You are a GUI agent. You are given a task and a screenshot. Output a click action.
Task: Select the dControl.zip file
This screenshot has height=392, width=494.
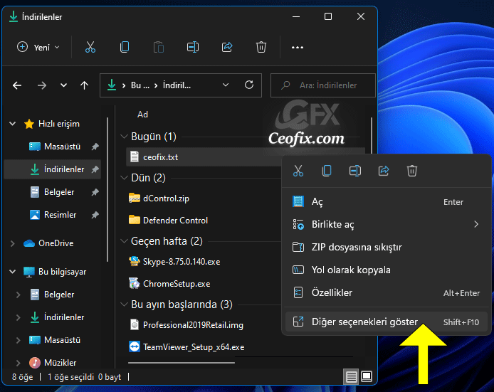[166, 198]
